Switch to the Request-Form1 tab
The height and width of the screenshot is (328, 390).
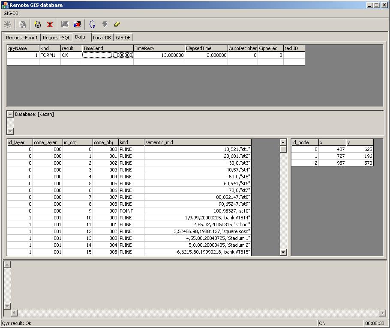pyautogui.click(x=22, y=38)
